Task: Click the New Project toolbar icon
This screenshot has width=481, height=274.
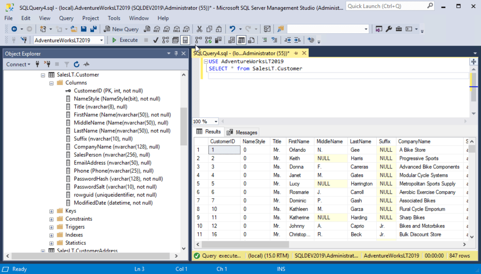Action: click(43, 29)
